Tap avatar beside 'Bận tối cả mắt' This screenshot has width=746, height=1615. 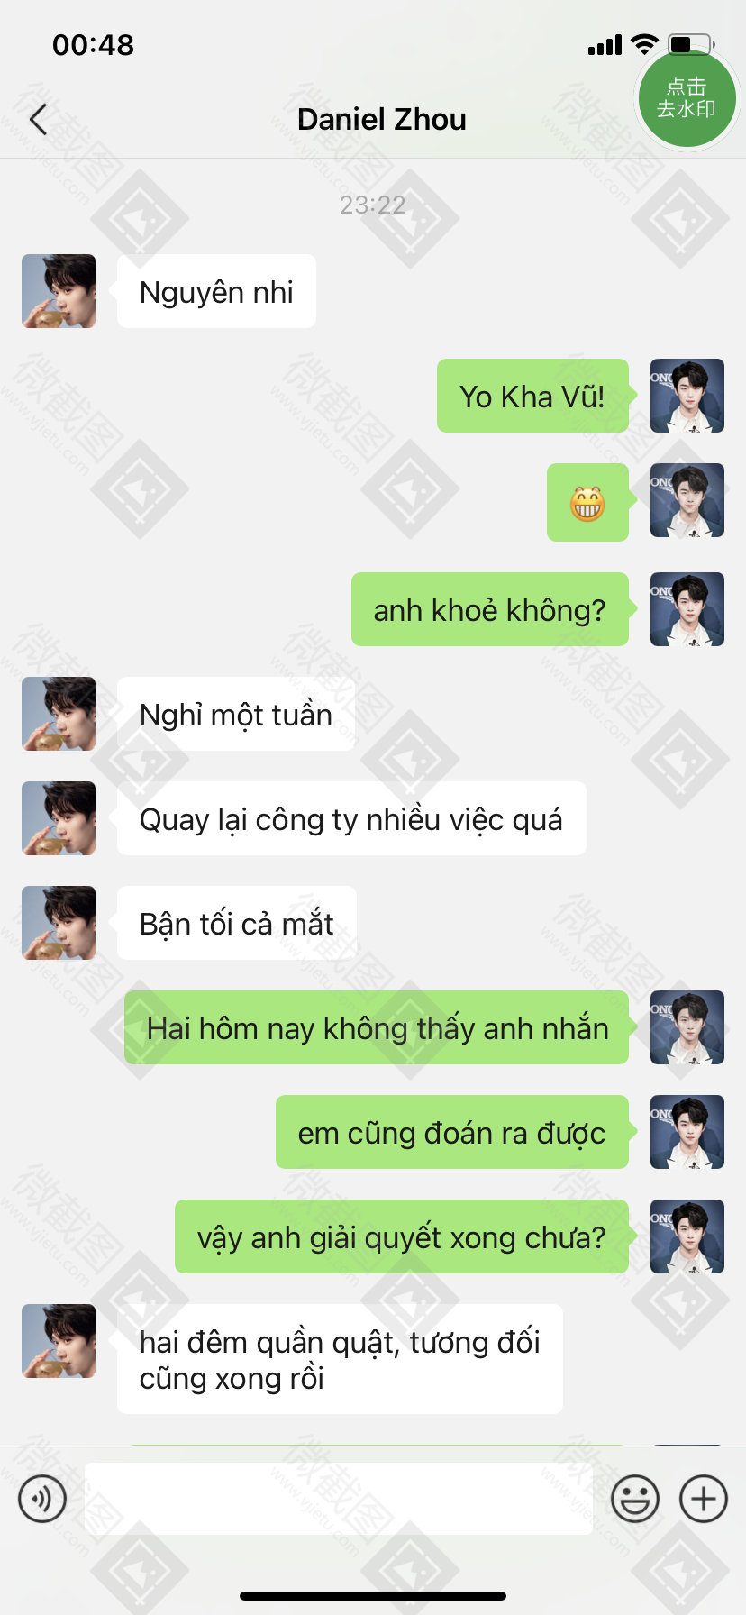coord(59,923)
